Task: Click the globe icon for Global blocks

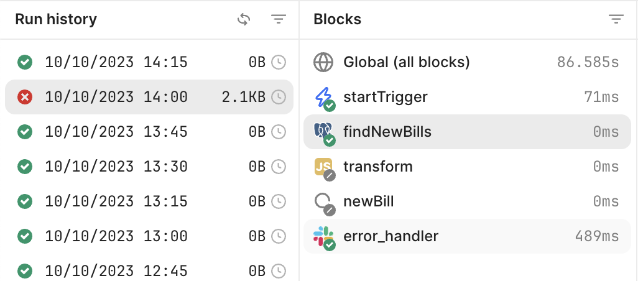Action: (323, 62)
